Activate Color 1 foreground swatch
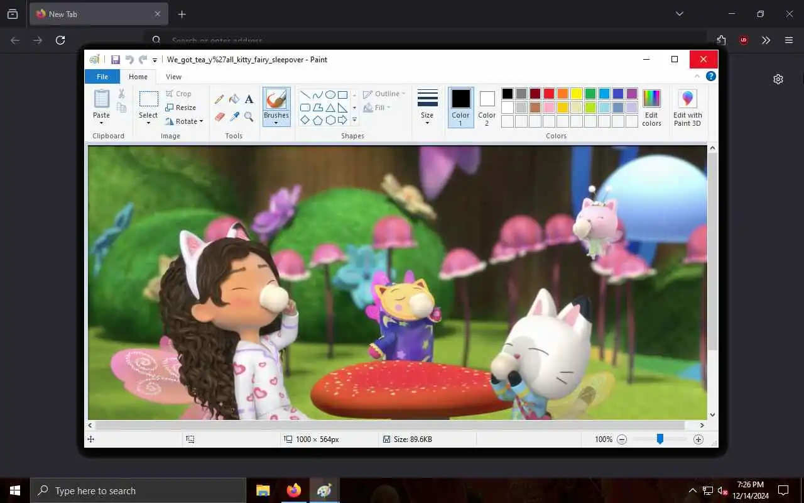 (x=460, y=99)
